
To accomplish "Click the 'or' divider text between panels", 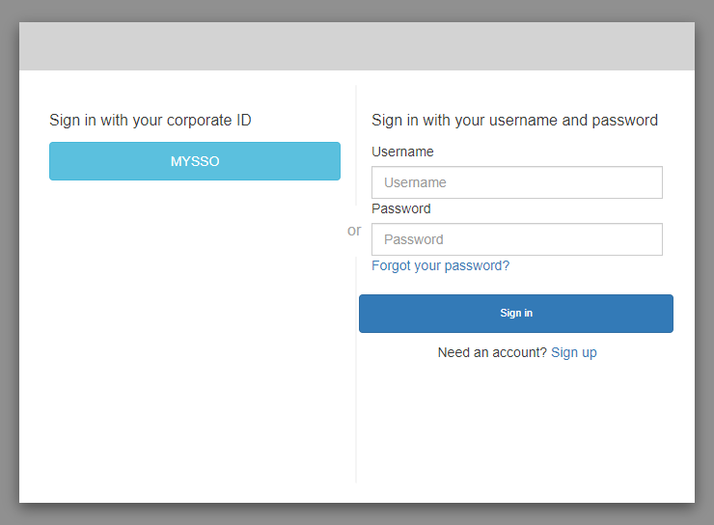I will click(354, 231).
